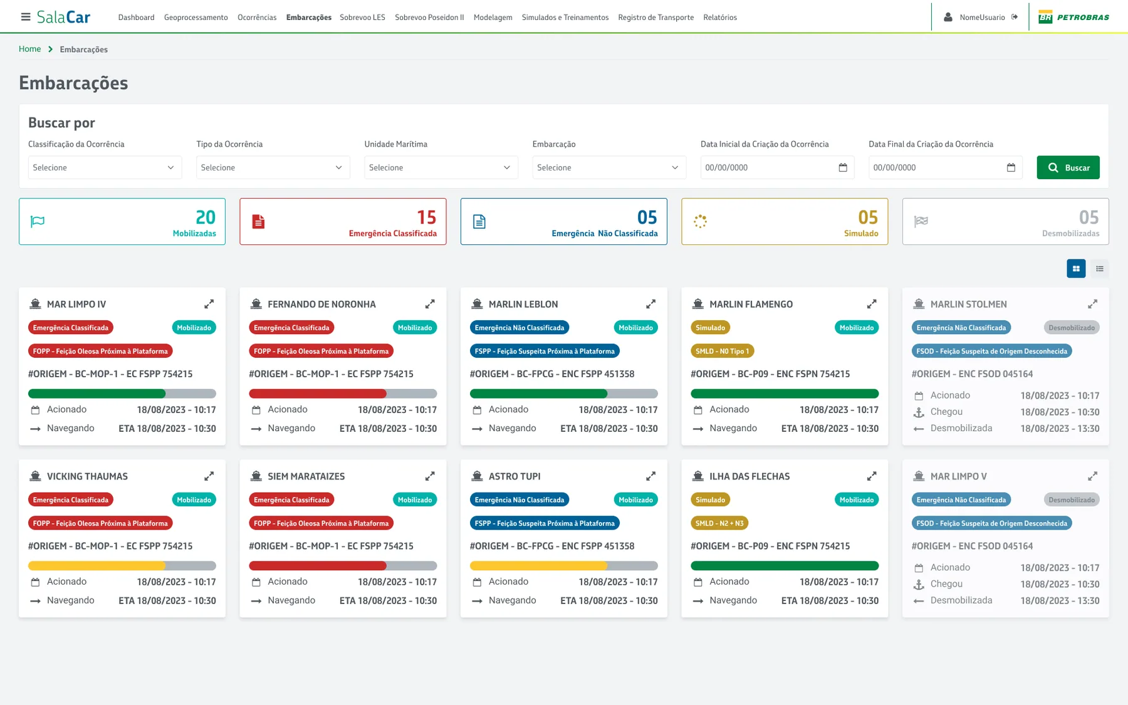The height and width of the screenshot is (705, 1128).
Task: Switch to list view
Action: [1100, 269]
